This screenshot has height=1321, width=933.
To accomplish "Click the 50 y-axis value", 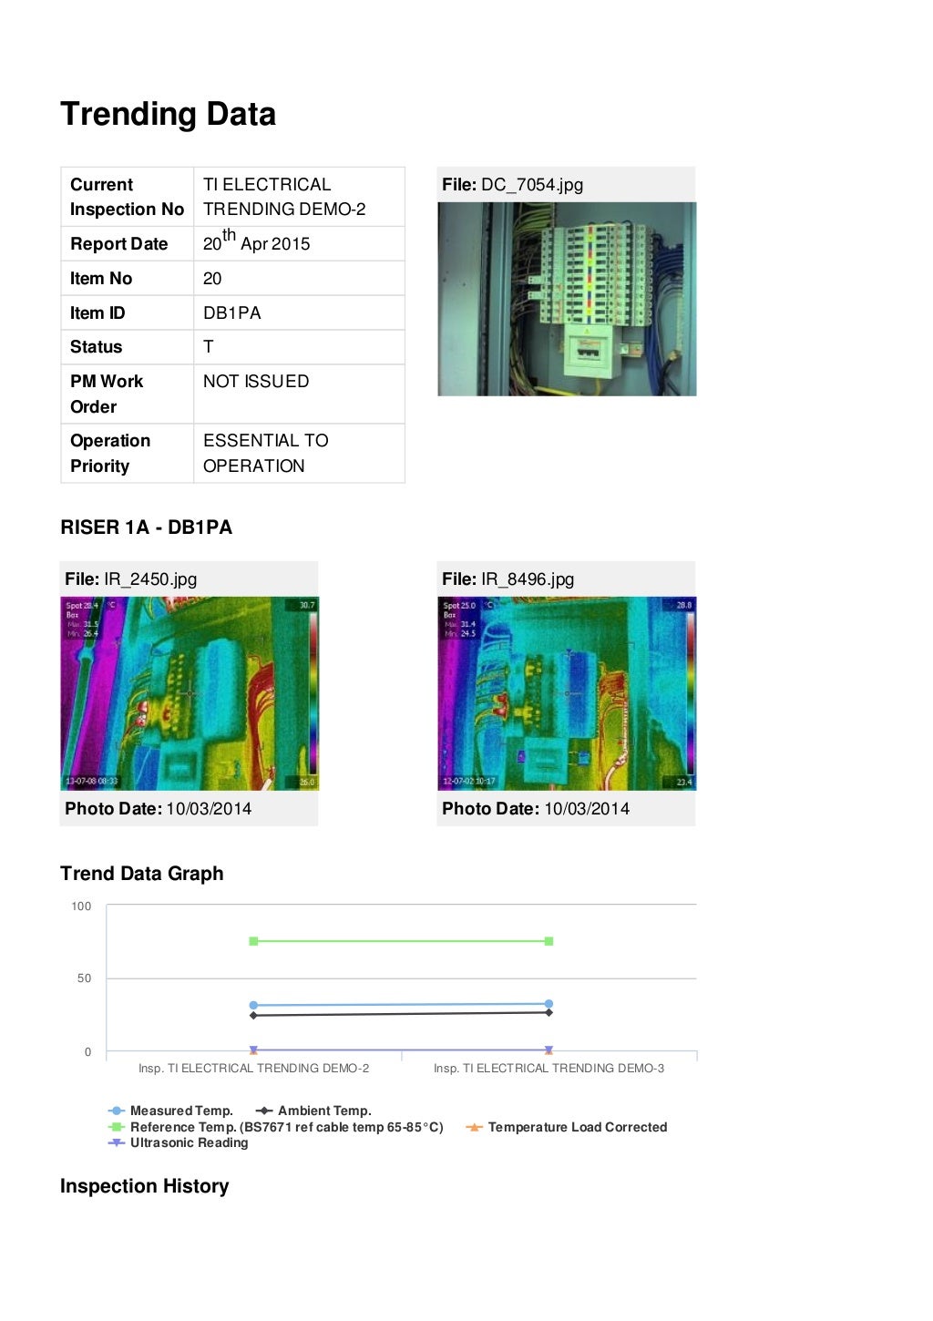I will (84, 978).
